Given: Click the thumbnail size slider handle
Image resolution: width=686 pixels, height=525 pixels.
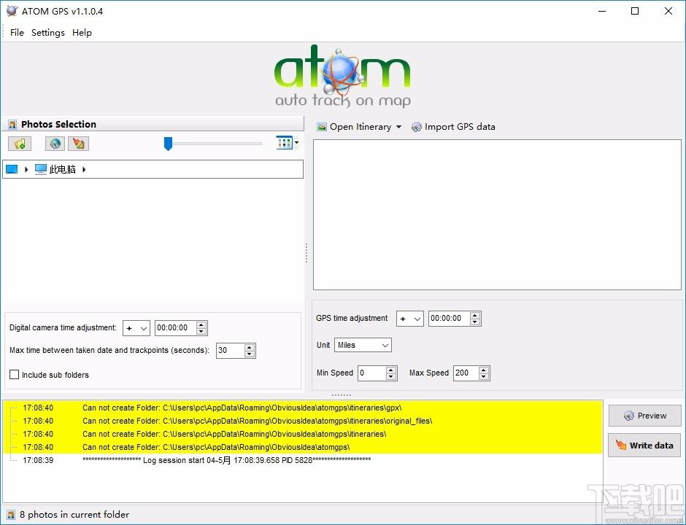Looking at the screenshot, I should 168,144.
